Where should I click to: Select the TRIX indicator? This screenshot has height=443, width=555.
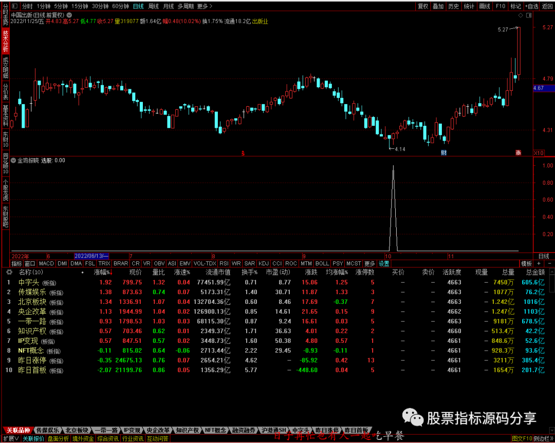(x=104, y=264)
